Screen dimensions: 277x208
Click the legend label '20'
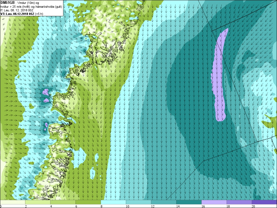253,206
